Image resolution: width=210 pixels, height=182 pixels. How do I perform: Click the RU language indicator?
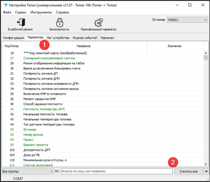tap(57, 171)
